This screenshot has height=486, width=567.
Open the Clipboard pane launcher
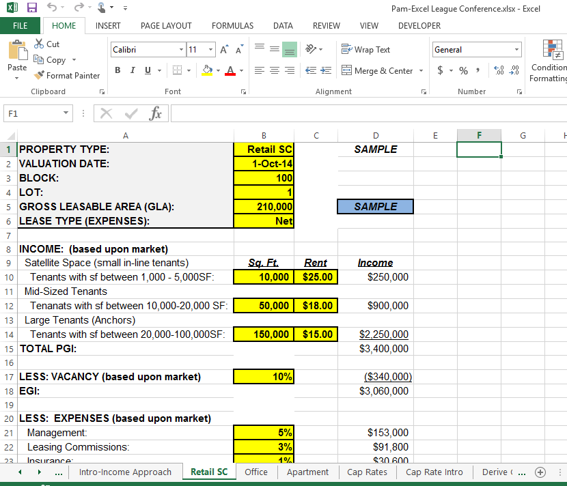(102, 91)
